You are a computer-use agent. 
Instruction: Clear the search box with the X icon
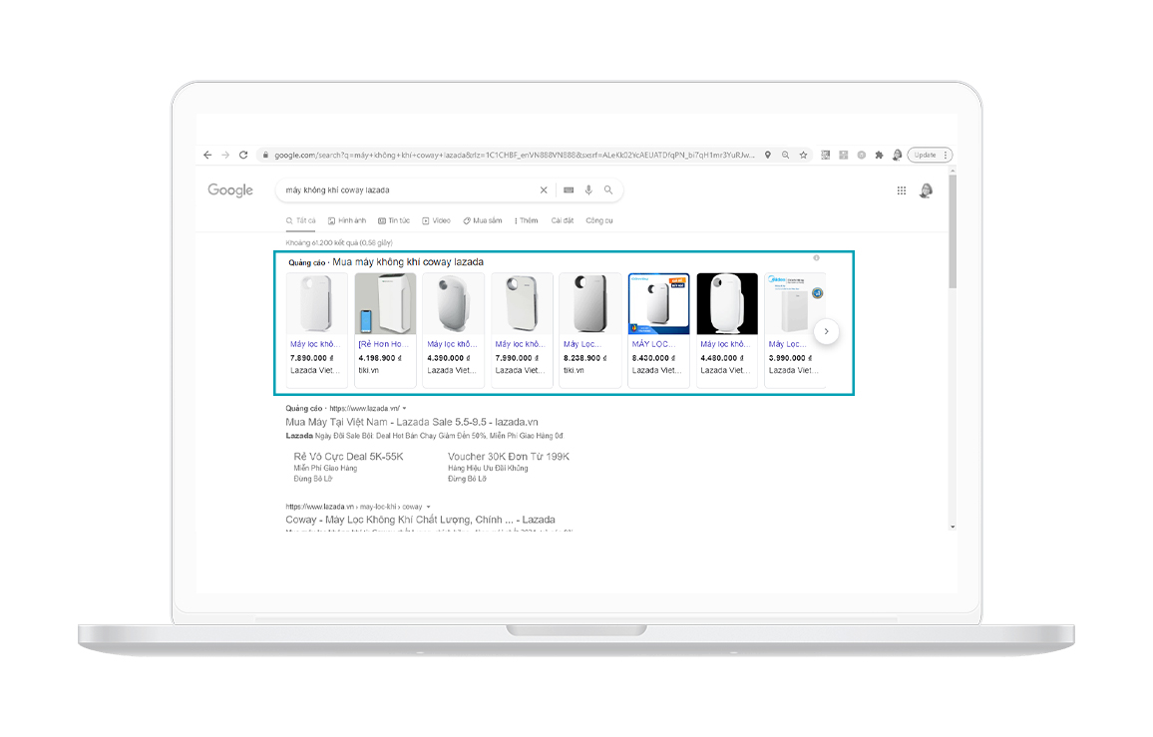pyautogui.click(x=544, y=190)
